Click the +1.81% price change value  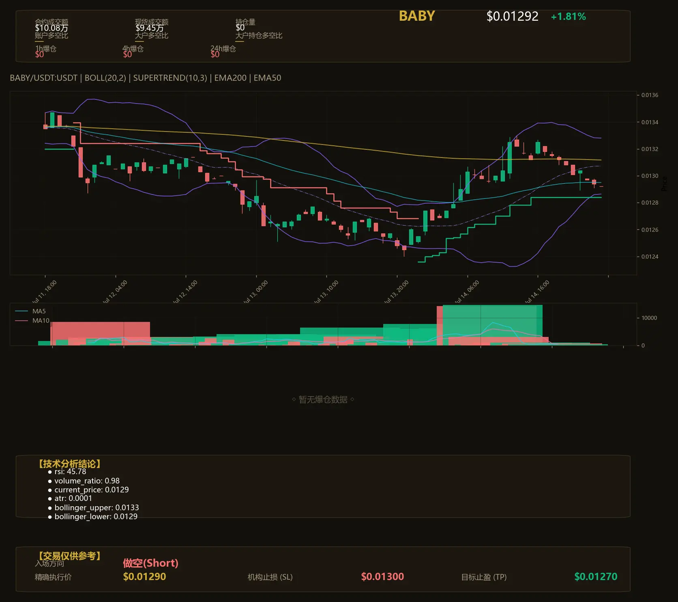point(568,17)
